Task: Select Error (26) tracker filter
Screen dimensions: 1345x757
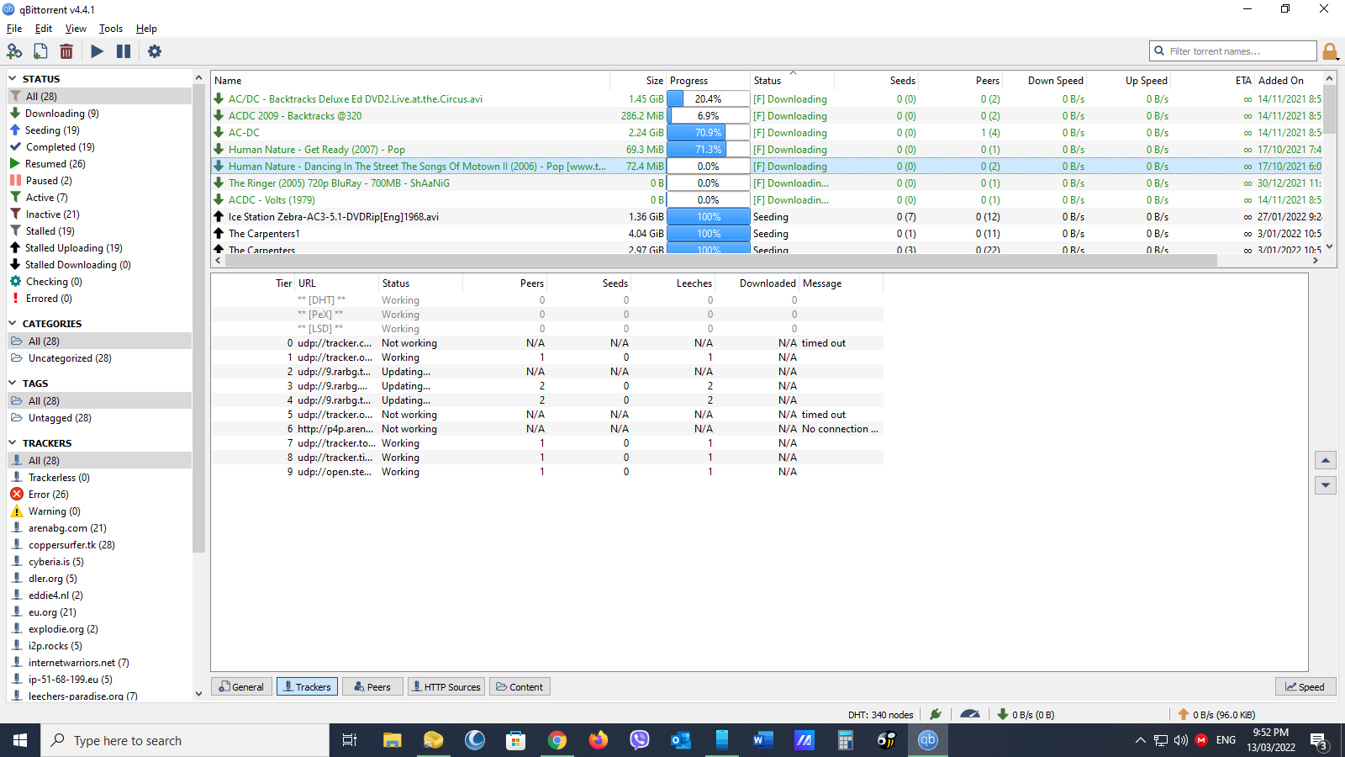Action: pyautogui.click(x=100, y=495)
